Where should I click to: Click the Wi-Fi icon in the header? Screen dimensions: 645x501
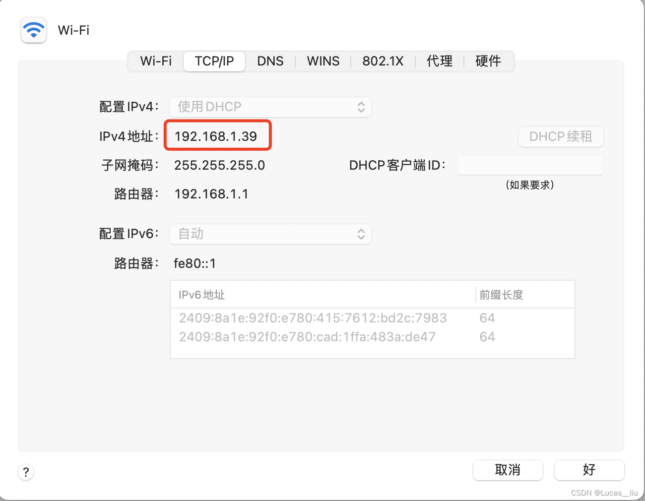[34, 30]
